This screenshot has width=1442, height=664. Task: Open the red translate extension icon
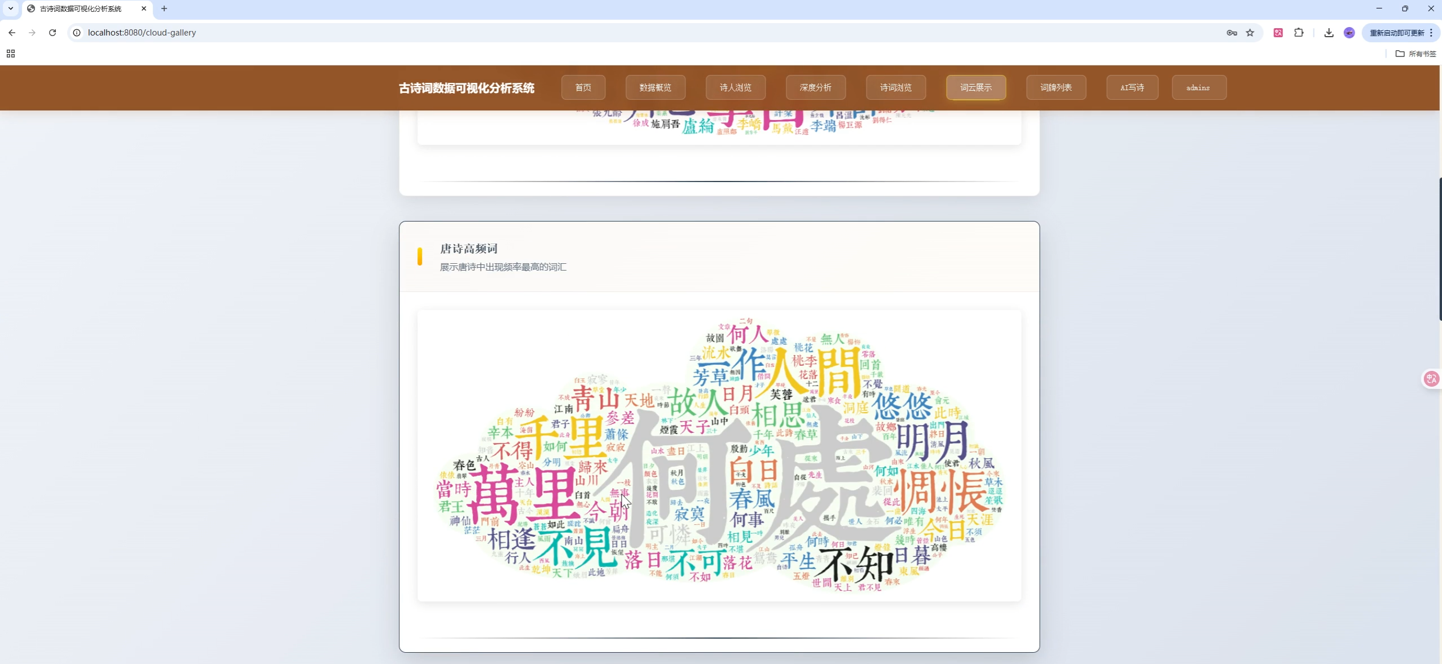tap(1278, 33)
